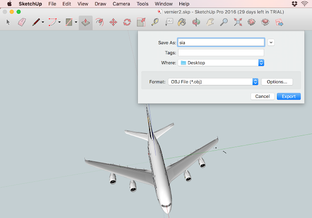Choose the Move tool
Image resolution: width=312 pixels, height=218 pixels.
click(x=113, y=22)
